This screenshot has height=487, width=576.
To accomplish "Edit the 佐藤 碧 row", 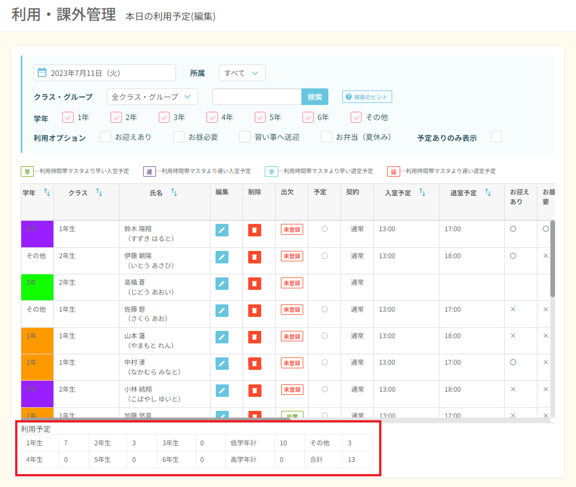I will coord(222,310).
